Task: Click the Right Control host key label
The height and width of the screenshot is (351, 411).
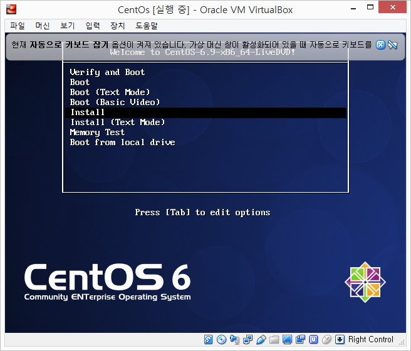Action: pyautogui.click(x=371, y=340)
